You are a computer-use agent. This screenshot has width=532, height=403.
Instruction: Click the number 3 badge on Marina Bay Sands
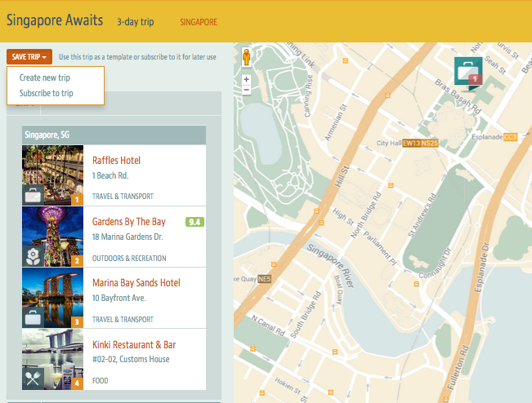77,322
